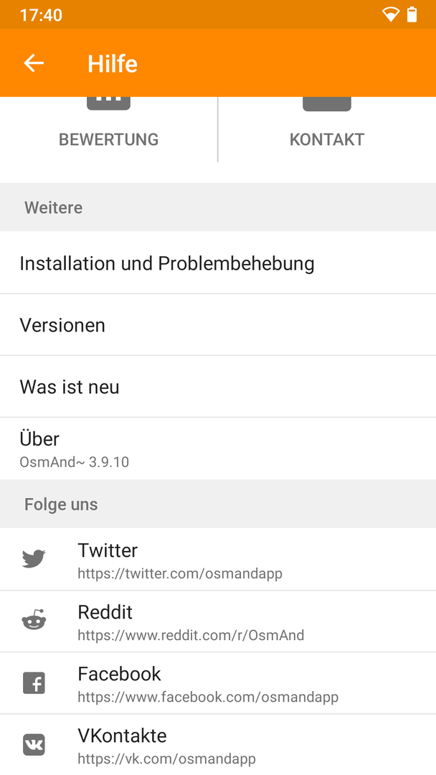Select the Facebook logo icon
Image resolution: width=436 pixels, height=775 pixels.
(x=34, y=683)
